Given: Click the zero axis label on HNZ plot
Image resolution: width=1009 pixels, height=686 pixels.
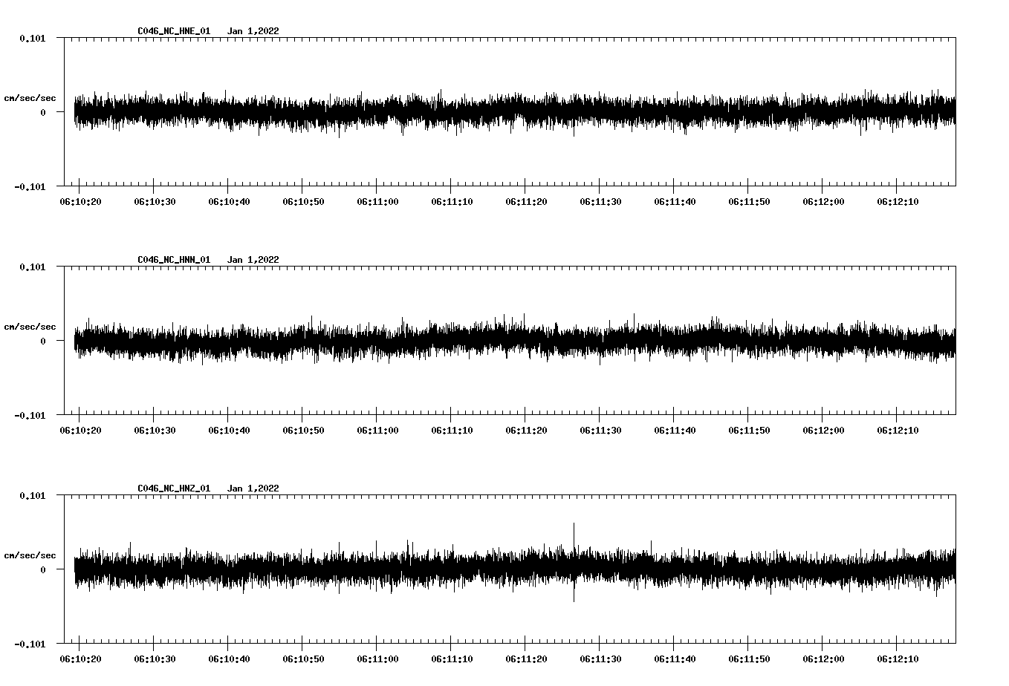Looking at the screenshot, I should coord(42,569).
